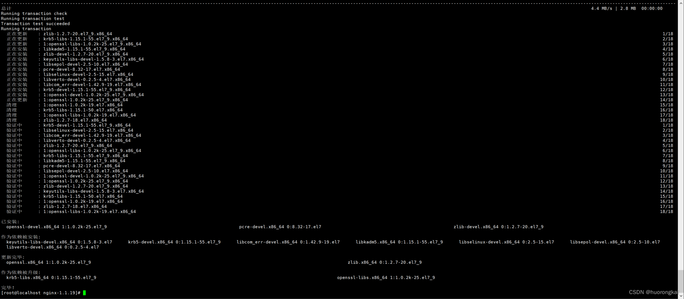
Task: Click the scrollbar up arrow at top
Action: point(681,2)
